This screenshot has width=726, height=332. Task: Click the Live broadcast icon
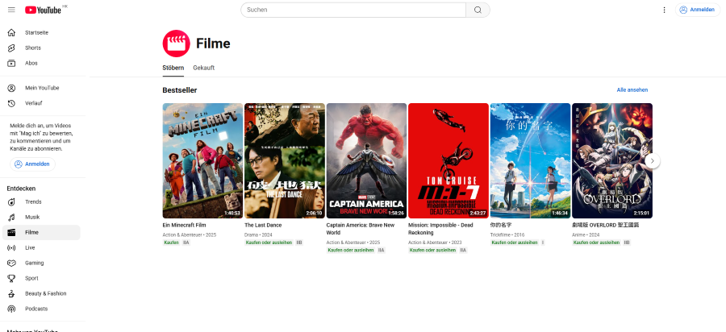point(11,248)
